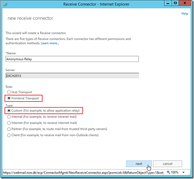The image size is (194, 179).
Task: Click the next button
Action: click(139, 164)
